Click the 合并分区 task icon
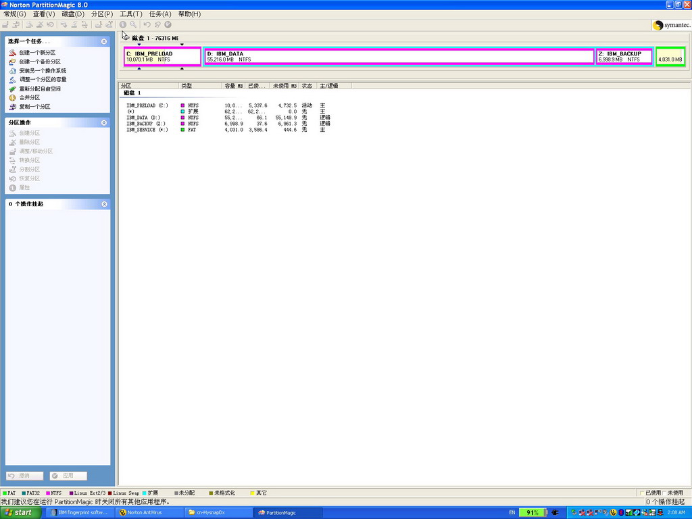Viewport: 692px width, 519px height. [12, 97]
